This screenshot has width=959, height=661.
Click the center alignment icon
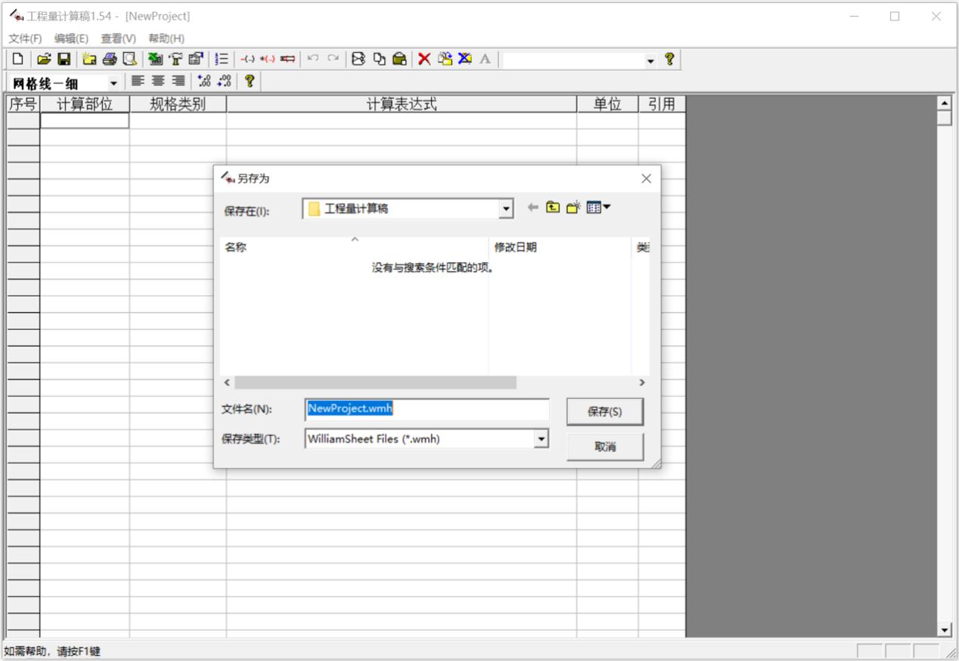pyautogui.click(x=158, y=81)
